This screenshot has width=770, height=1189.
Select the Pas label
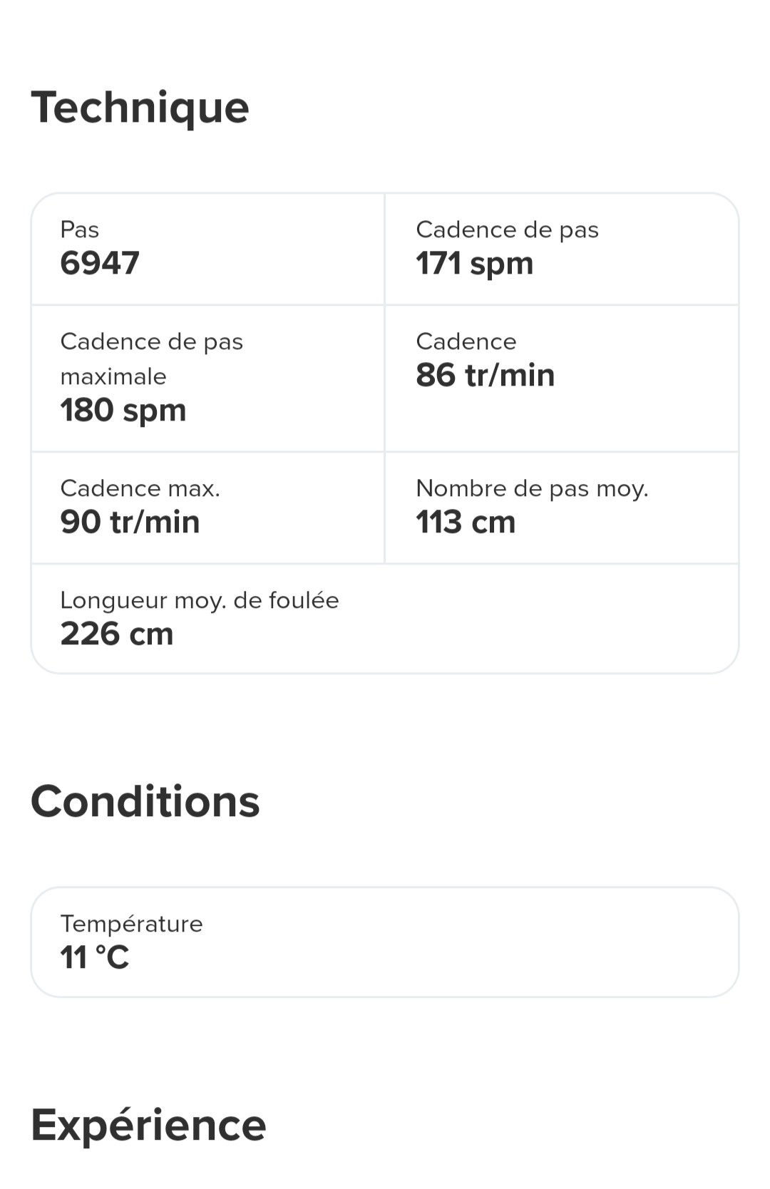[x=80, y=230]
